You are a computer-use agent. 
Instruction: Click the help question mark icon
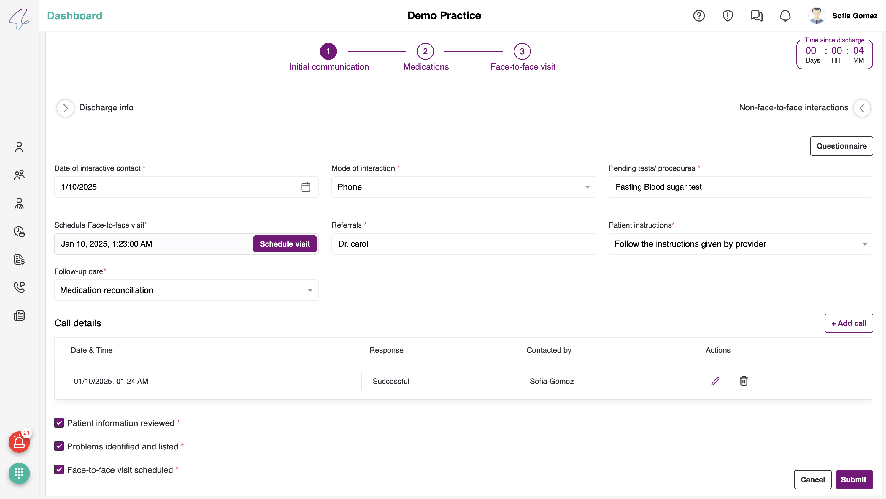[698, 16]
